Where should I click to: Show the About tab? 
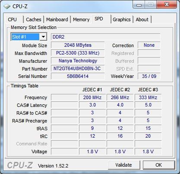click(x=142, y=19)
